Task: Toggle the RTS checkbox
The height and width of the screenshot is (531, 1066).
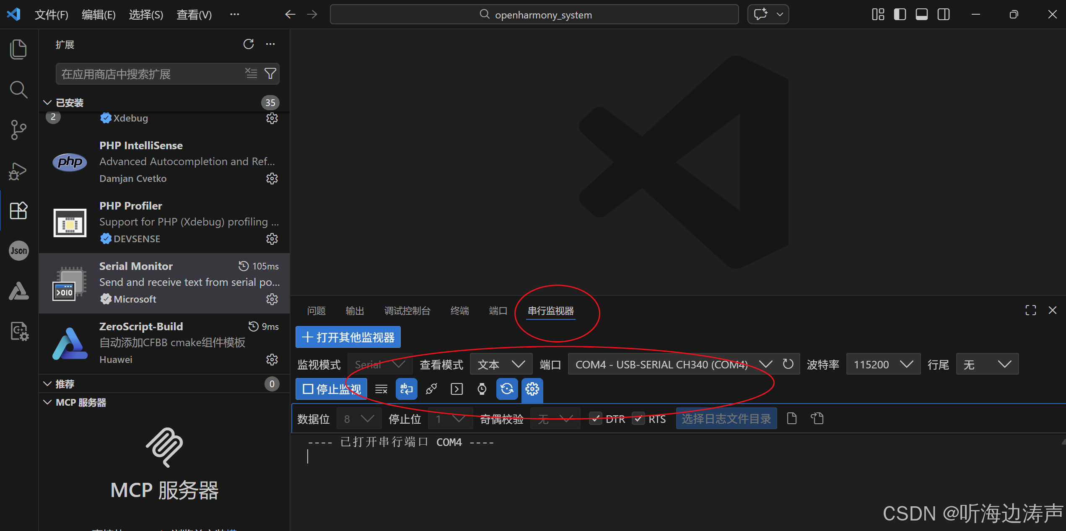Action: (x=638, y=419)
